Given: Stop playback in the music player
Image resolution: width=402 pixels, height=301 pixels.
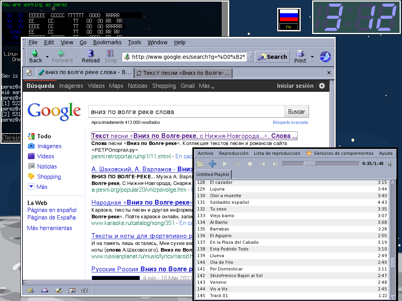Looking at the screenshot, I should coord(250,164).
